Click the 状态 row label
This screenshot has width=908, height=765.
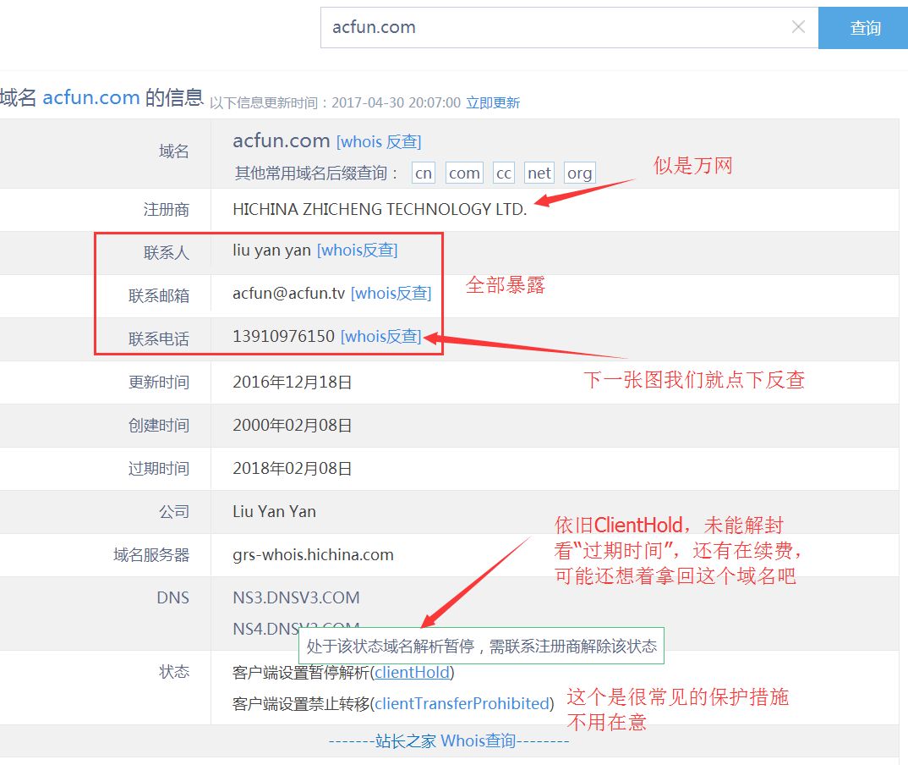(174, 671)
